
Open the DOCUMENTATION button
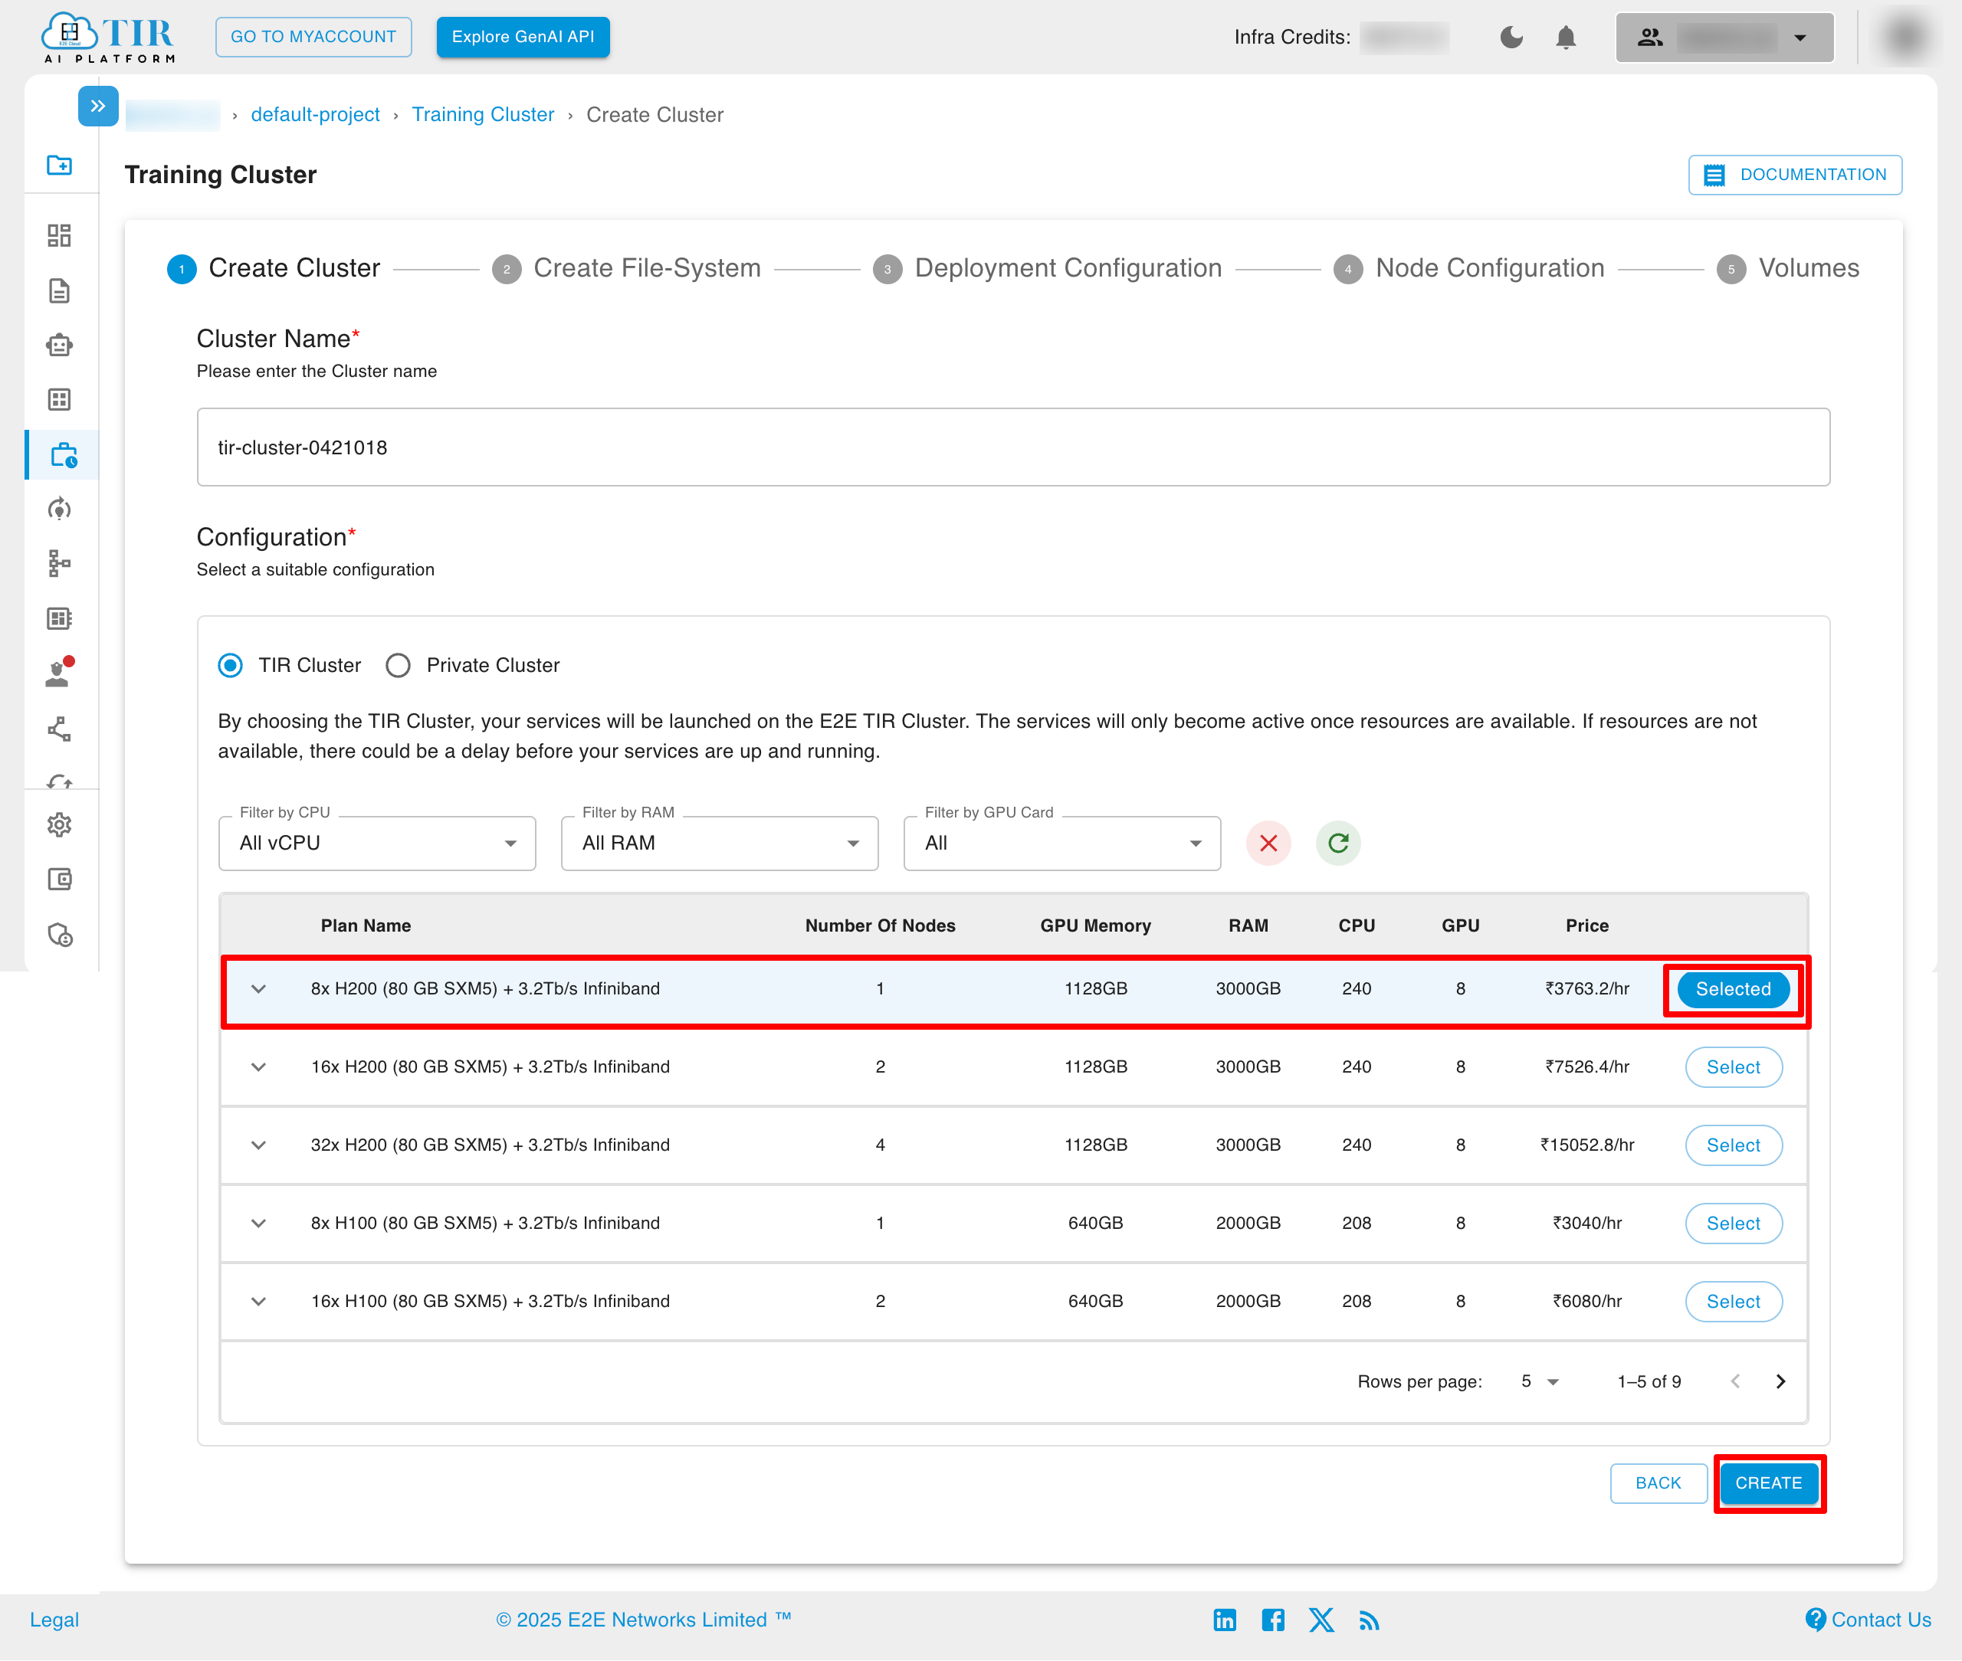(x=1794, y=175)
